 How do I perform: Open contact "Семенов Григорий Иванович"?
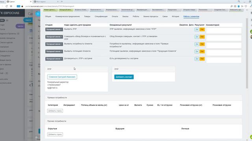[x=62, y=77]
